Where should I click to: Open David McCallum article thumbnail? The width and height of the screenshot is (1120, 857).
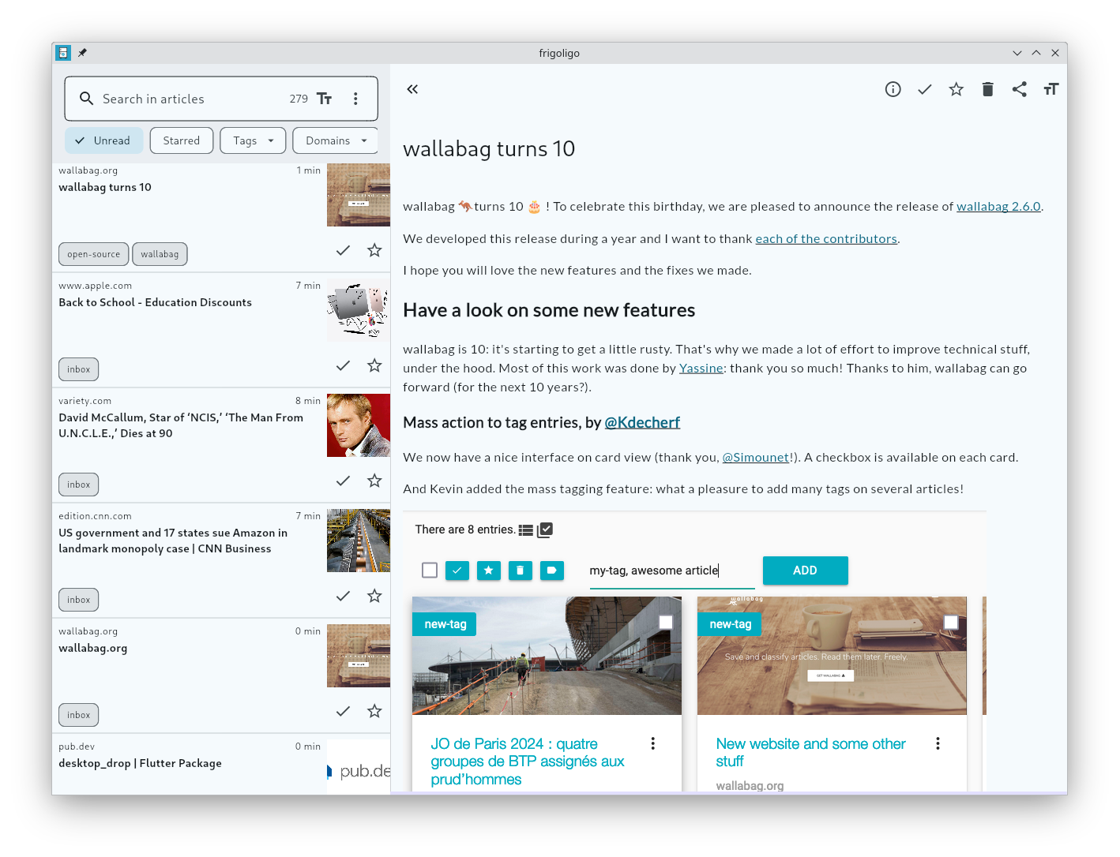coord(359,425)
